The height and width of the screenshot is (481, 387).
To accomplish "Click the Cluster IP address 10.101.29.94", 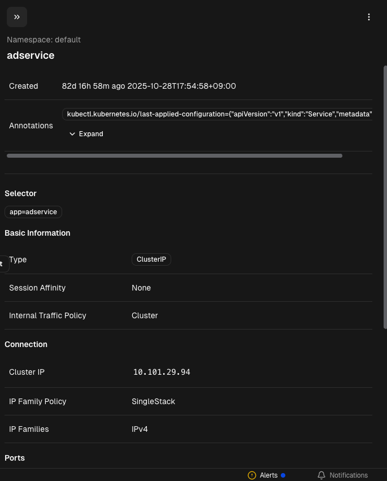I will point(162,372).
